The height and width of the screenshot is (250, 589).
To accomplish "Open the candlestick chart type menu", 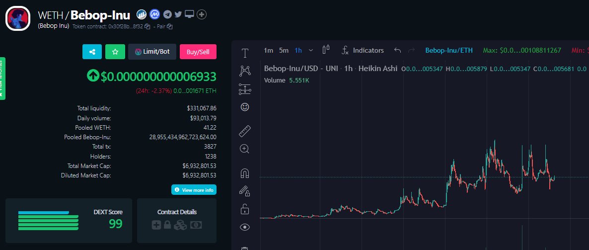I will 326,49.
